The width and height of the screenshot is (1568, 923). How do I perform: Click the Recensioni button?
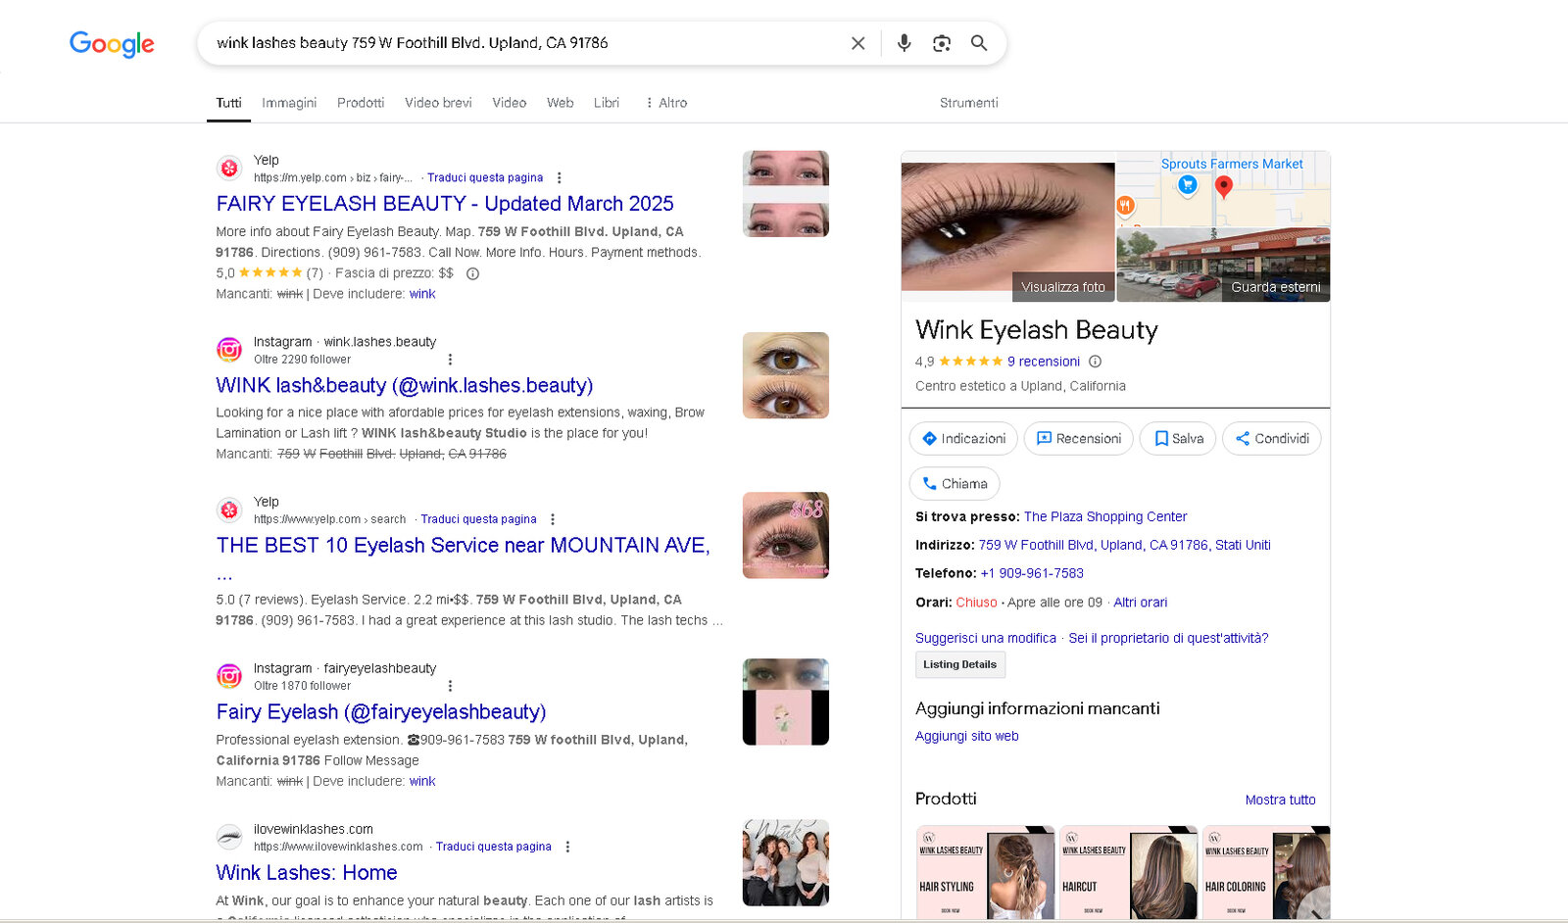point(1078,439)
